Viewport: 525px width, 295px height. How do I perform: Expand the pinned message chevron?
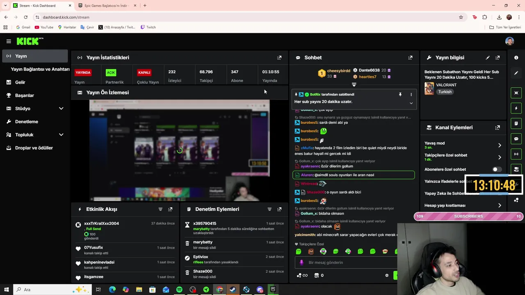coord(411,103)
